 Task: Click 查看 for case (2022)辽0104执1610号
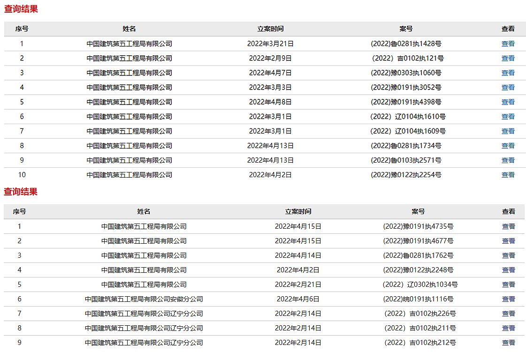click(x=508, y=117)
